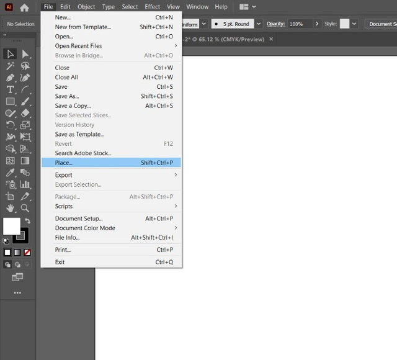This screenshot has height=360, width=397.
Task: Select the Hand tool
Action: [10, 208]
